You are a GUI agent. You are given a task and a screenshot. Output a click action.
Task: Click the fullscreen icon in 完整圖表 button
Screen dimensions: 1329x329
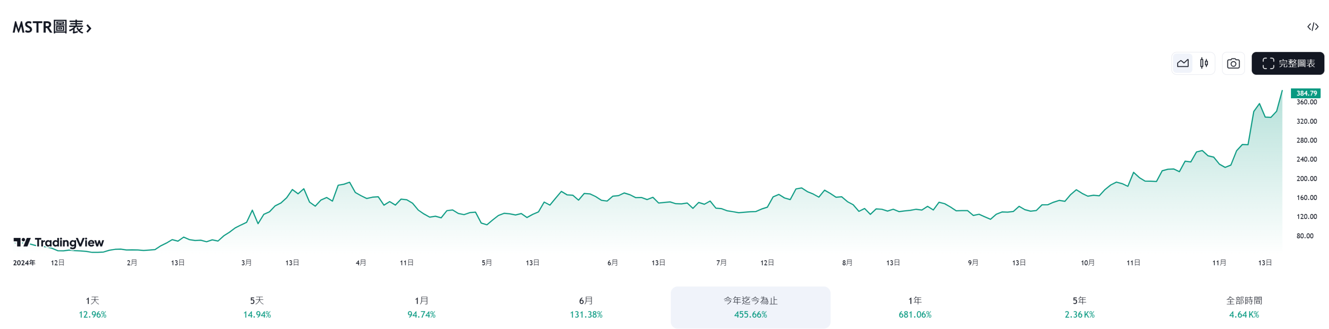click(1268, 63)
